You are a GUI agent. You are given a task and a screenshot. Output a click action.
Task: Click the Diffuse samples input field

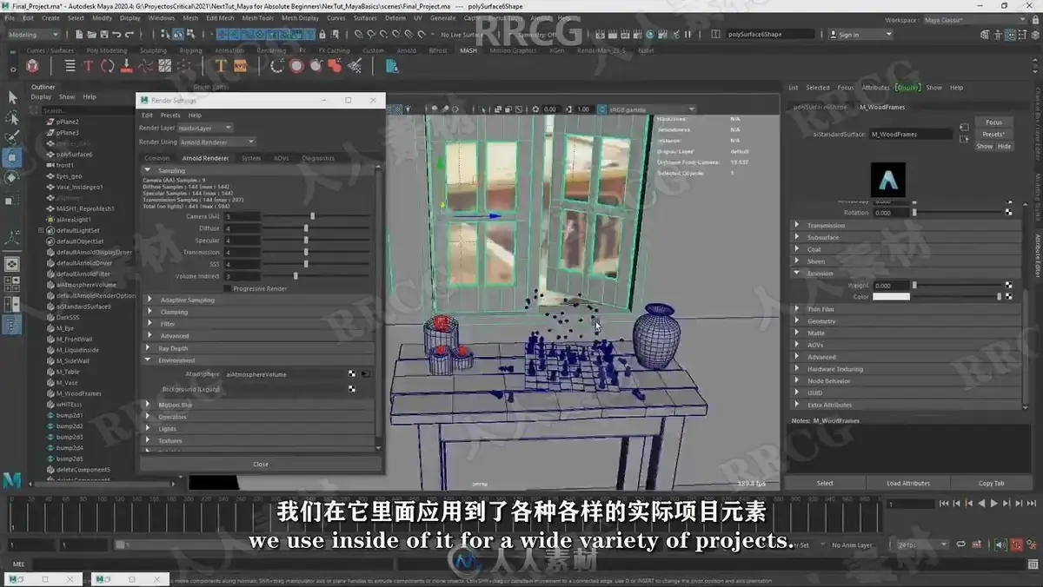tap(242, 228)
